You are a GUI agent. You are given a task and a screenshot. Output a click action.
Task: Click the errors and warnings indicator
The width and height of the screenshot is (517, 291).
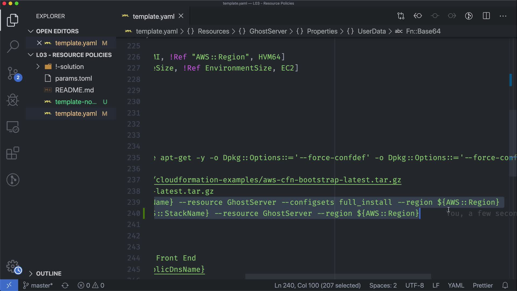91,285
